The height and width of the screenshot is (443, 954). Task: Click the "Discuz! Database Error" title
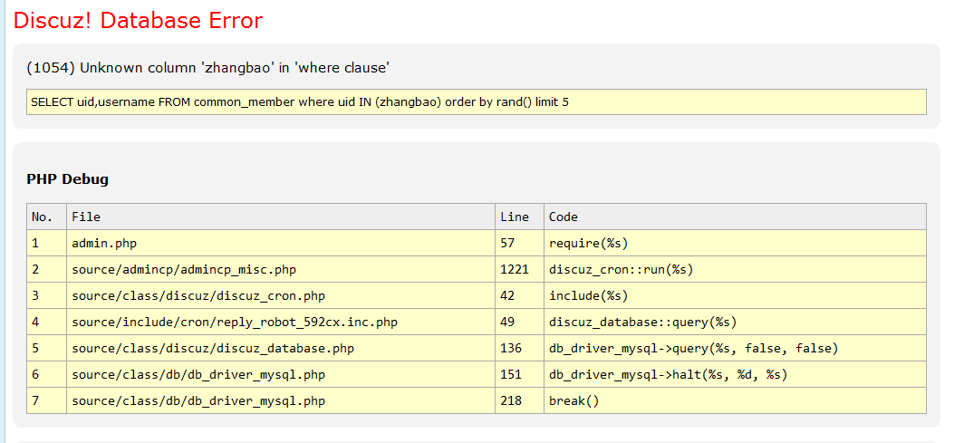coord(138,21)
